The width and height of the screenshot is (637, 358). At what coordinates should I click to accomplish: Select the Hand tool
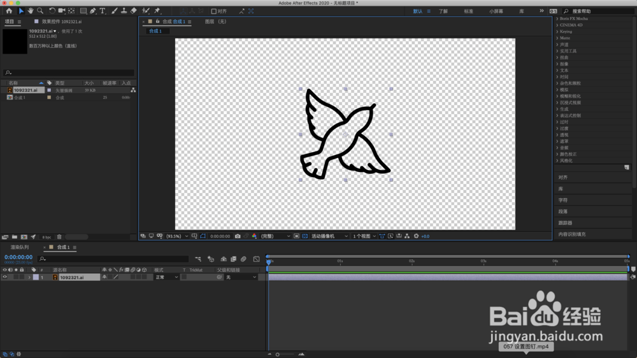tap(31, 11)
